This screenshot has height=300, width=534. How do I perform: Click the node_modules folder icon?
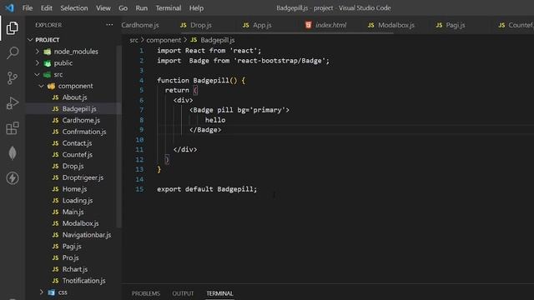(48, 52)
